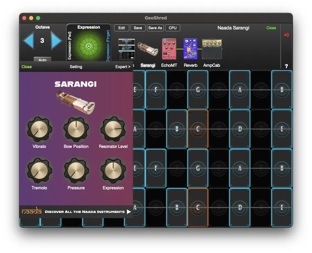The image size is (312, 253).
Task: Tap the A key in first row
Action: (x=240, y=90)
